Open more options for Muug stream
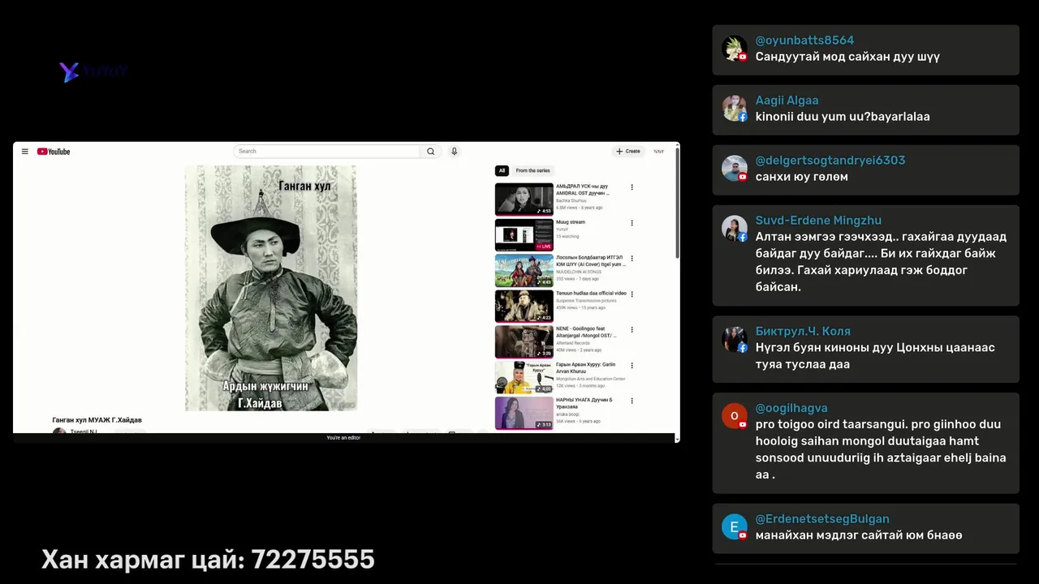Screen dimensions: 1039x584 point(632,223)
